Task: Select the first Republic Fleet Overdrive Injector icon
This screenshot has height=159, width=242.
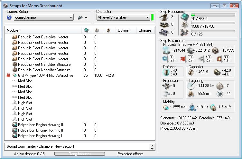Action: tap(15, 37)
